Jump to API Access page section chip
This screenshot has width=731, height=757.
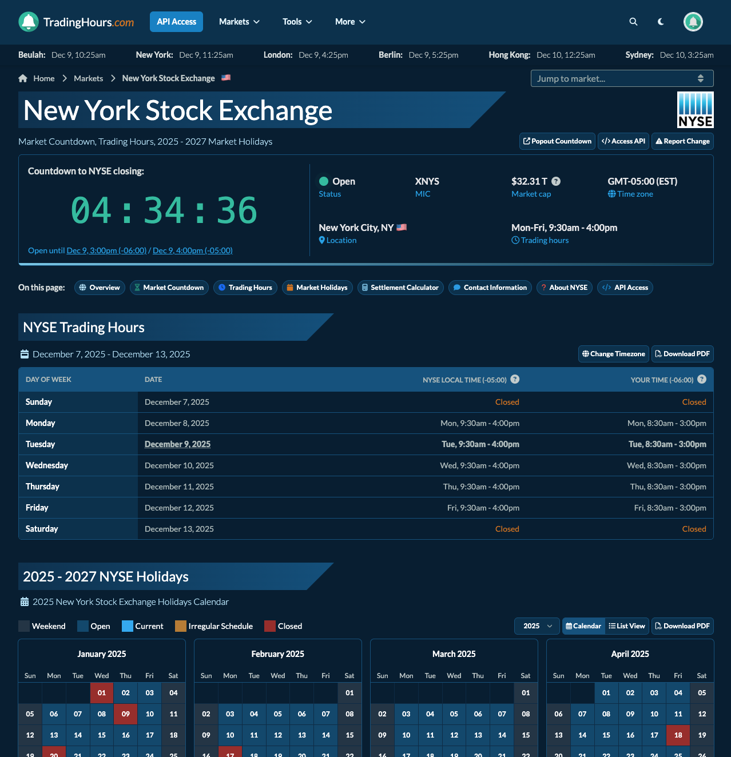click(x=625, y=288)
